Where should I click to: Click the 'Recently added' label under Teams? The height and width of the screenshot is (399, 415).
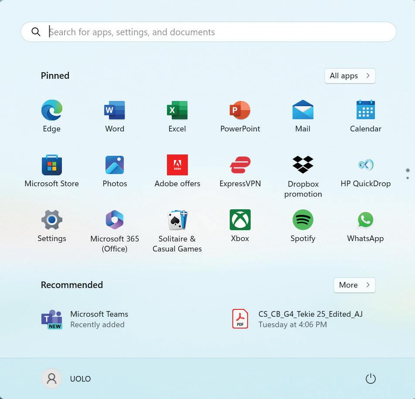[x=97, y=325]
